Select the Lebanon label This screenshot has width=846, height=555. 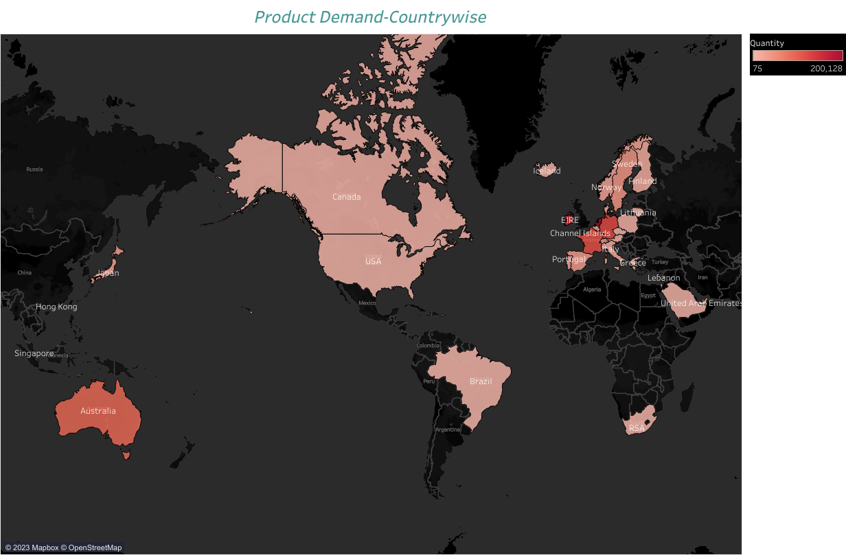(x=663, y=278)
